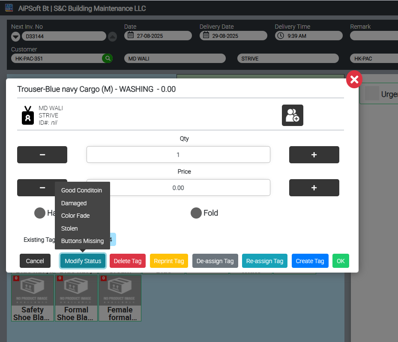398x342 pixels.
Task: Select Buttons Missing status option
Action: pyautogui.click(x=82, y=241)
